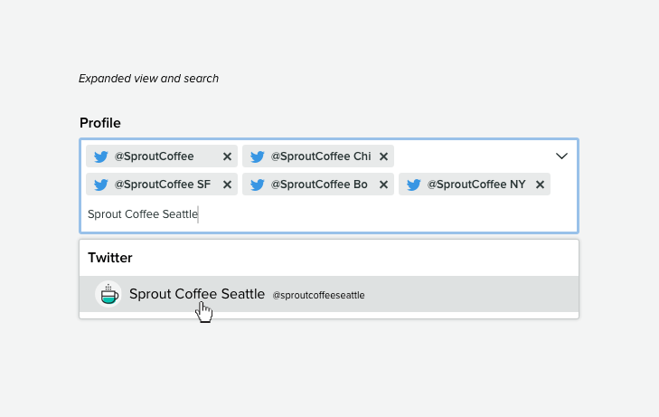Click the @SproutCoffee SF chip label
The height and width of the screenshot is (417, 659).
(x=162, y=185)
